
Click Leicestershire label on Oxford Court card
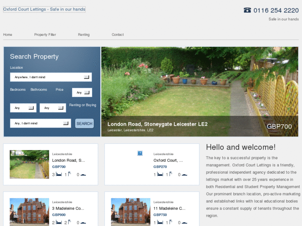(x=163, y=154)
